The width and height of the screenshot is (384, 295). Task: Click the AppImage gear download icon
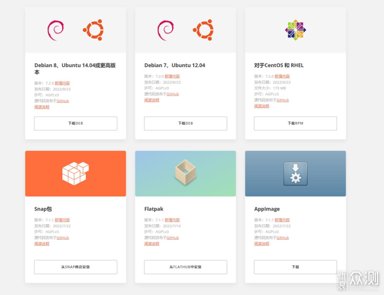pos(295,174)
